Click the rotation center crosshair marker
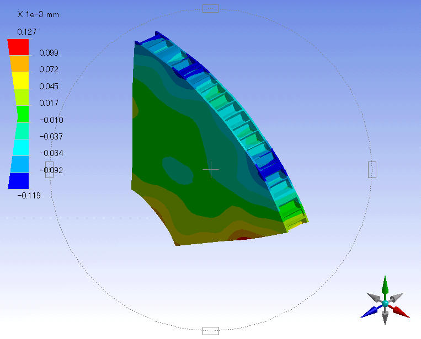Screen dimensions: 421x339 211,170
